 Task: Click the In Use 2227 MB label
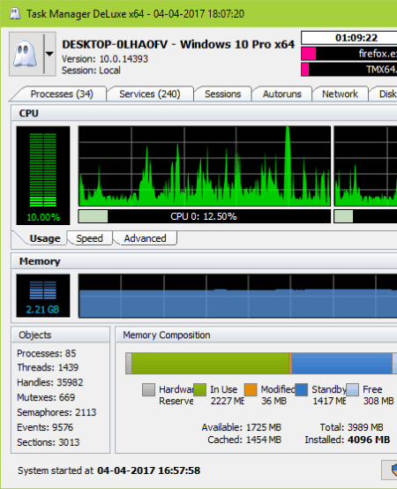[x=227, y=395]
